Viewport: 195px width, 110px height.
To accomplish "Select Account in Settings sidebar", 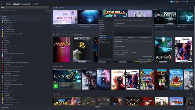I will (x=101, y=21).
